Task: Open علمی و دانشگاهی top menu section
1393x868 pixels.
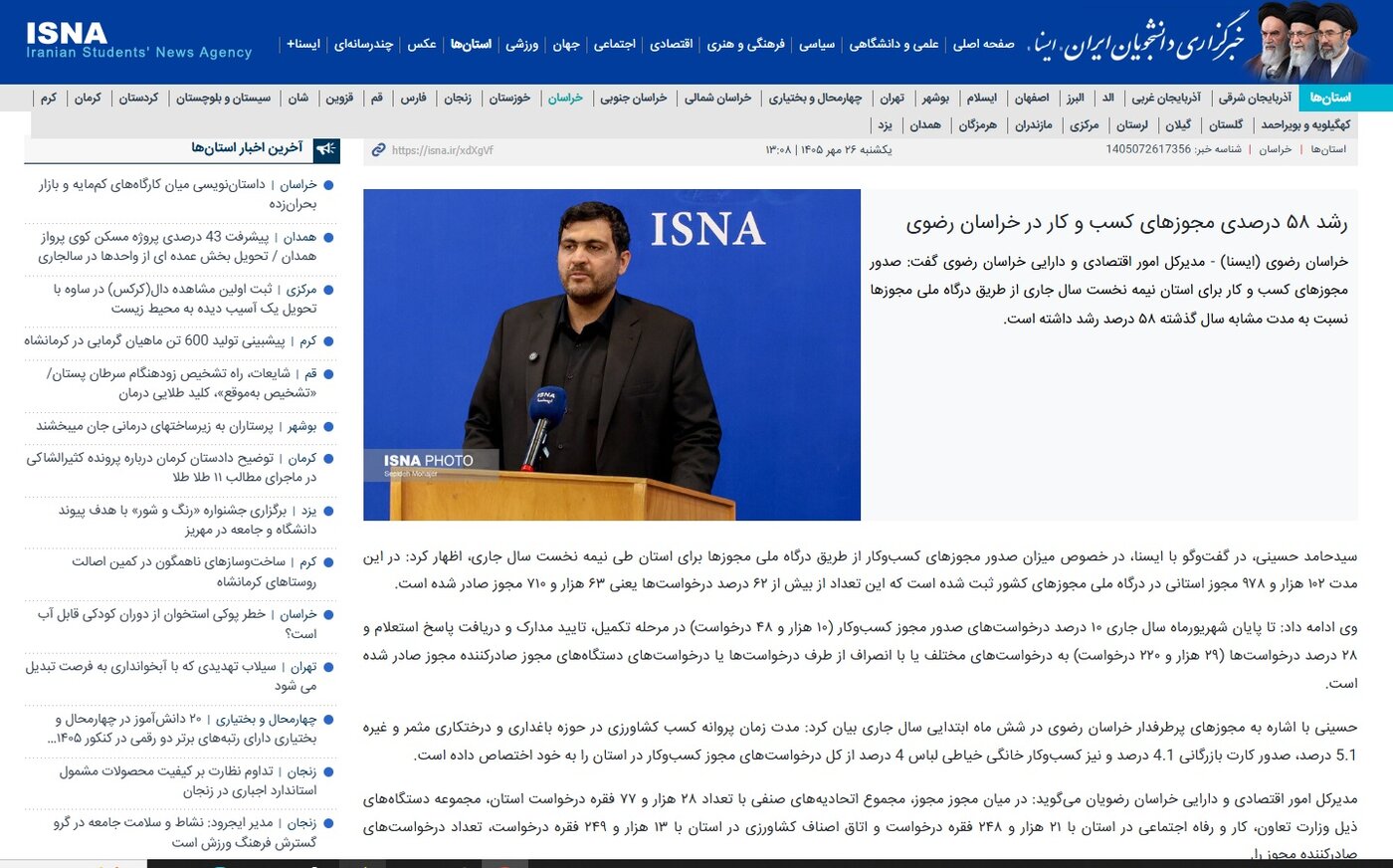Action: (894, 44)
